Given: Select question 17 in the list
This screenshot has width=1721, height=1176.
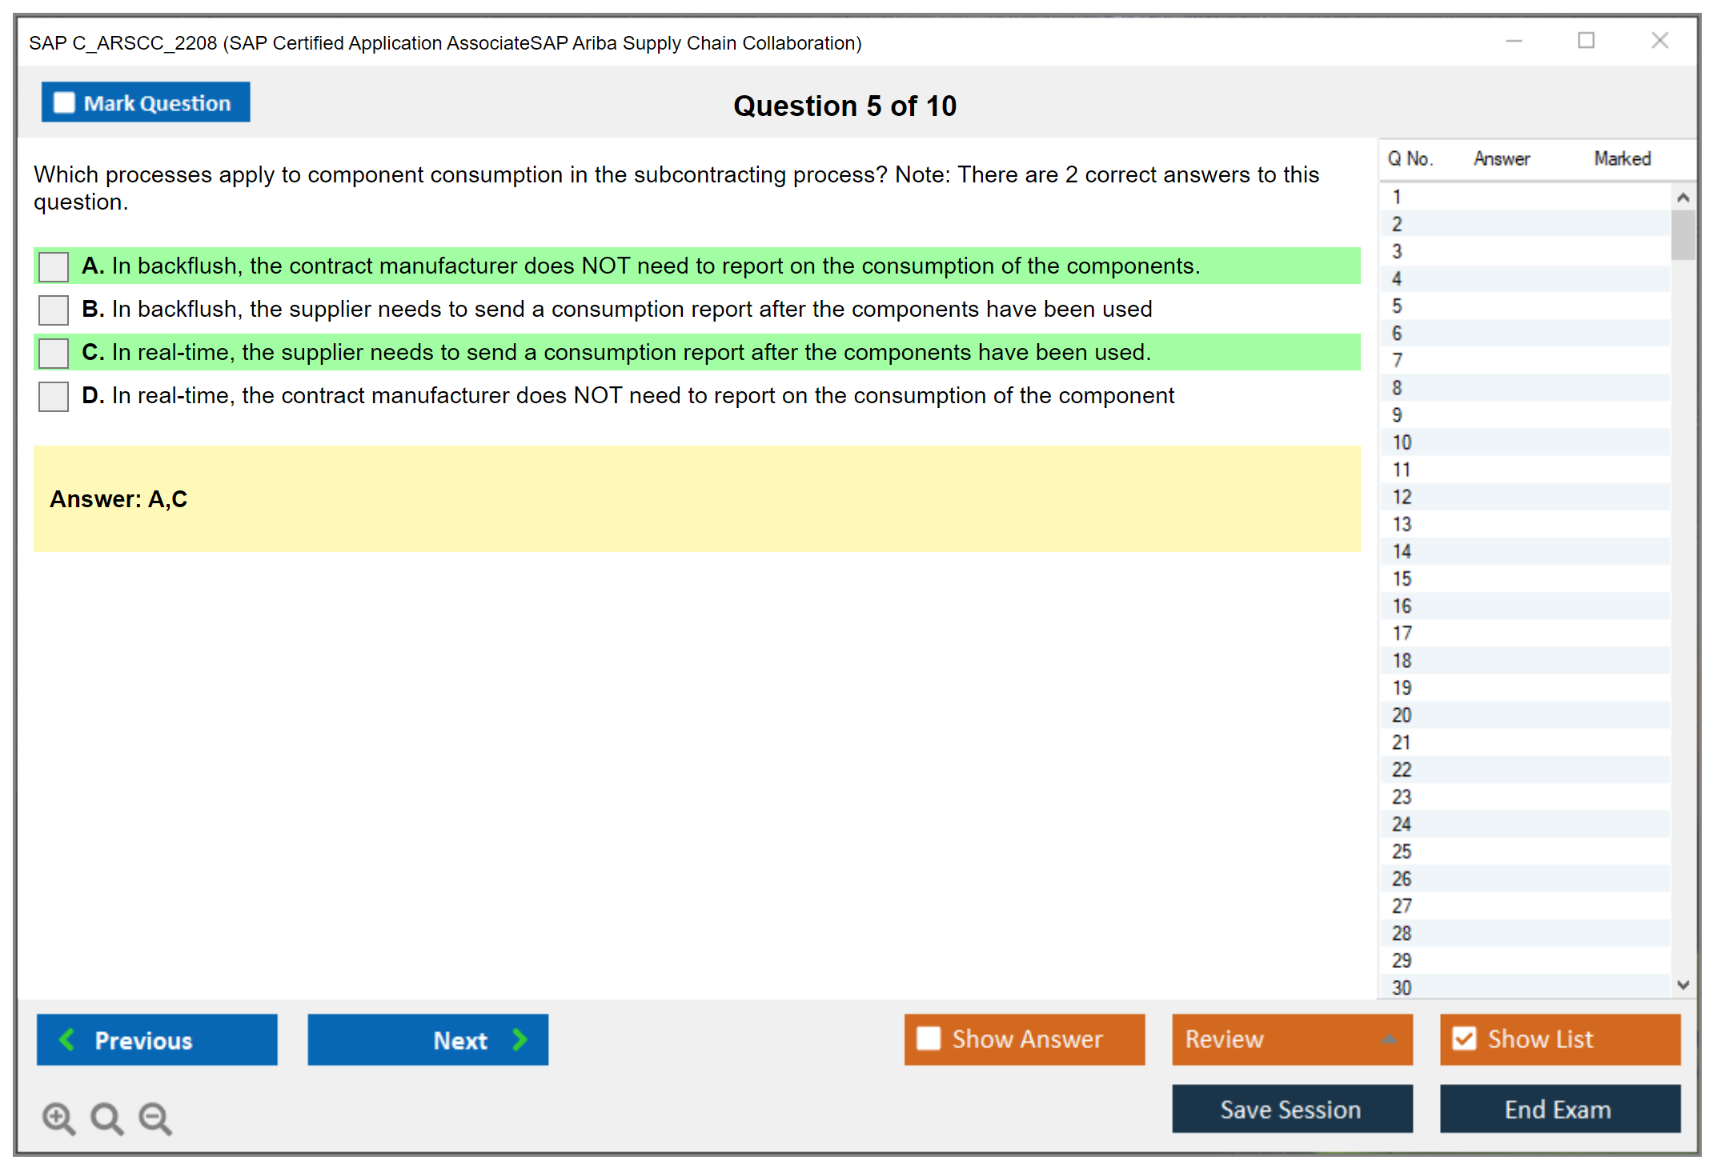Looking at the screenshot, I should pos(1402,634).
